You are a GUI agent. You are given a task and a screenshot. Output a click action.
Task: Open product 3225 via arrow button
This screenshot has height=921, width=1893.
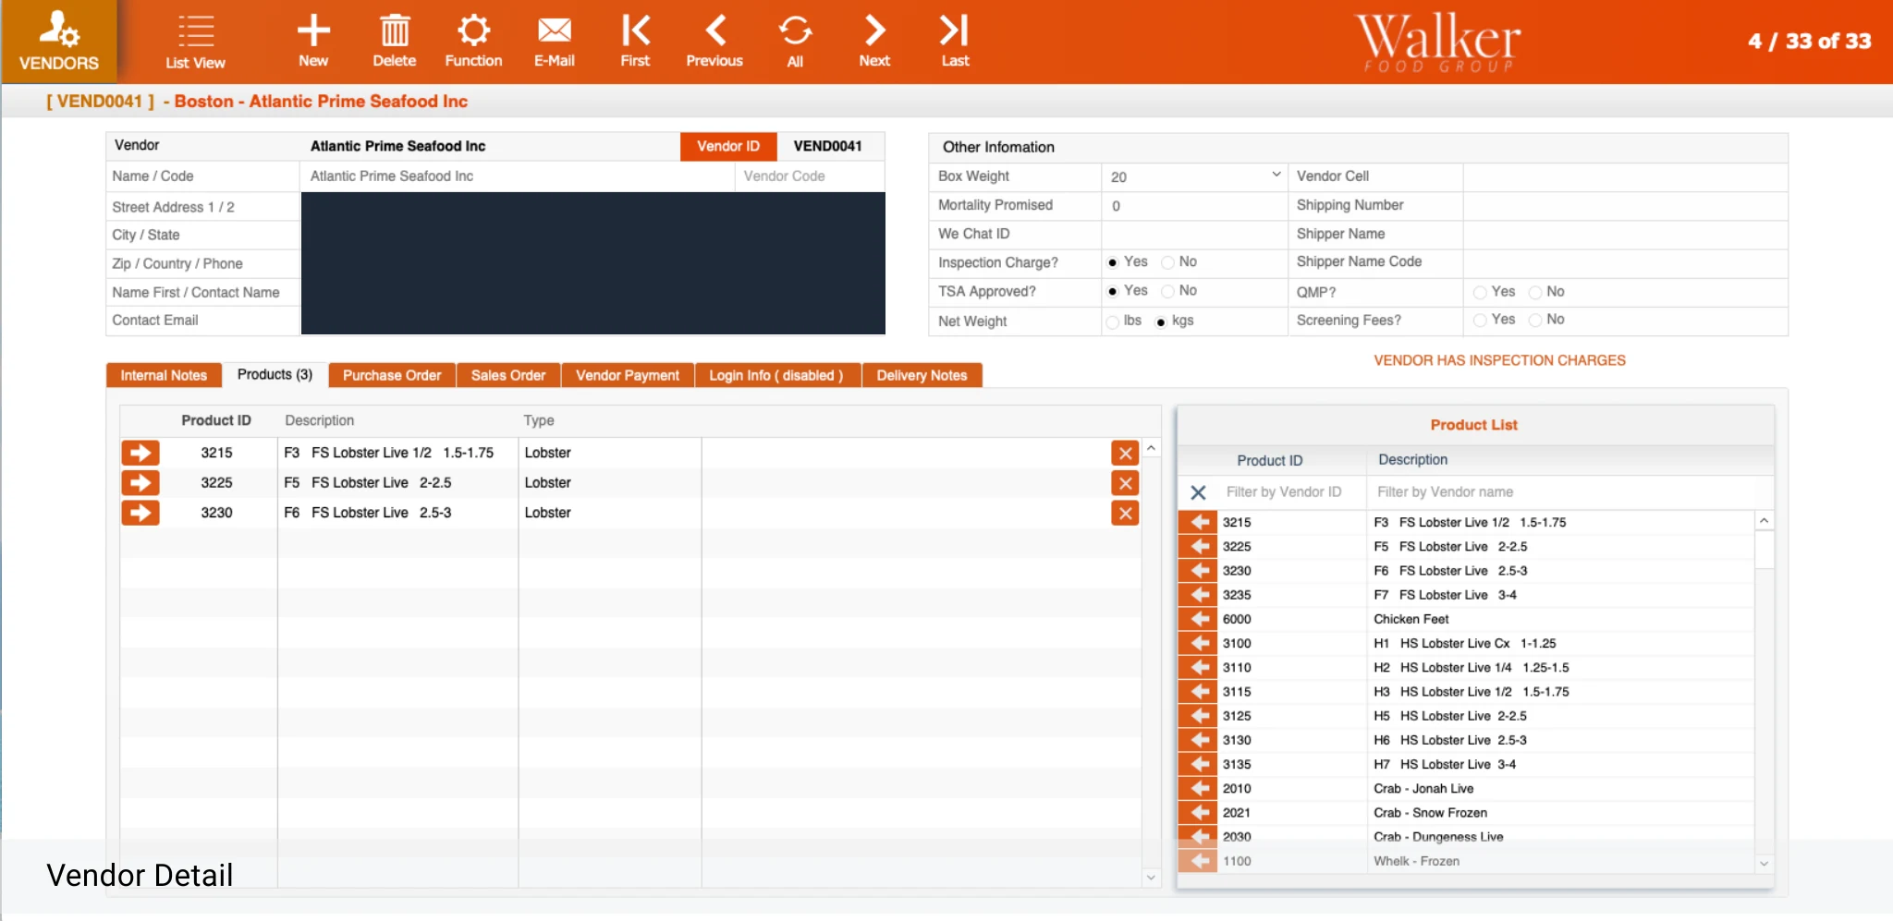tap(140, 482)
